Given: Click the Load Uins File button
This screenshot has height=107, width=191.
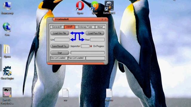Looking at the screenshot, I should (60, 33).
